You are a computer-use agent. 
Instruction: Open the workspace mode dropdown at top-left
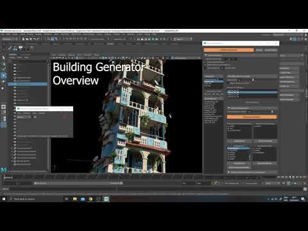coord(10,39)
